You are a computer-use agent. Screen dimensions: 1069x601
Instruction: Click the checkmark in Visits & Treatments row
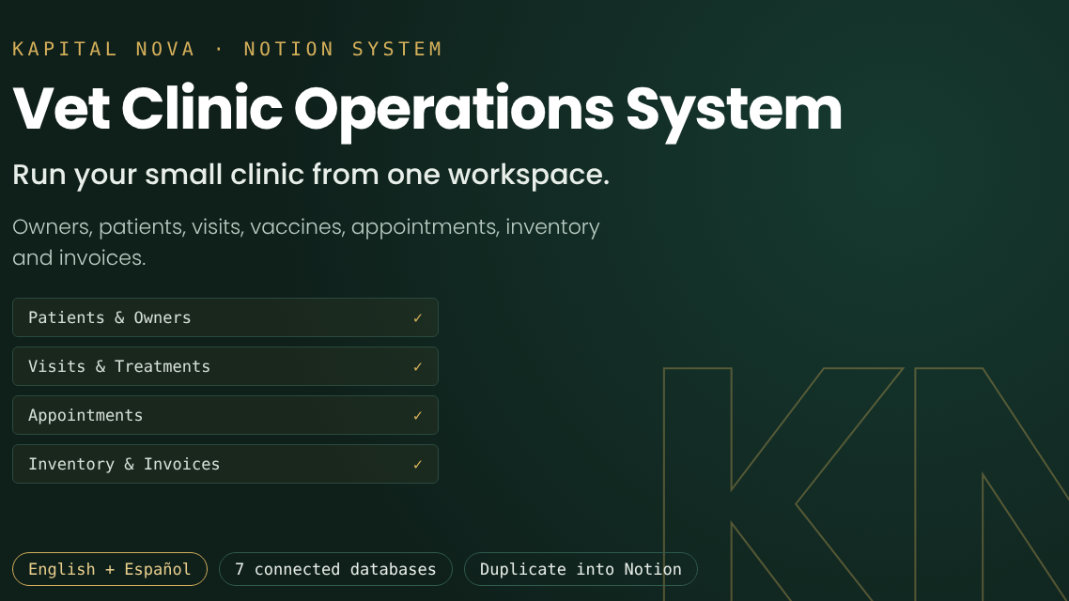tap(417, 366)
